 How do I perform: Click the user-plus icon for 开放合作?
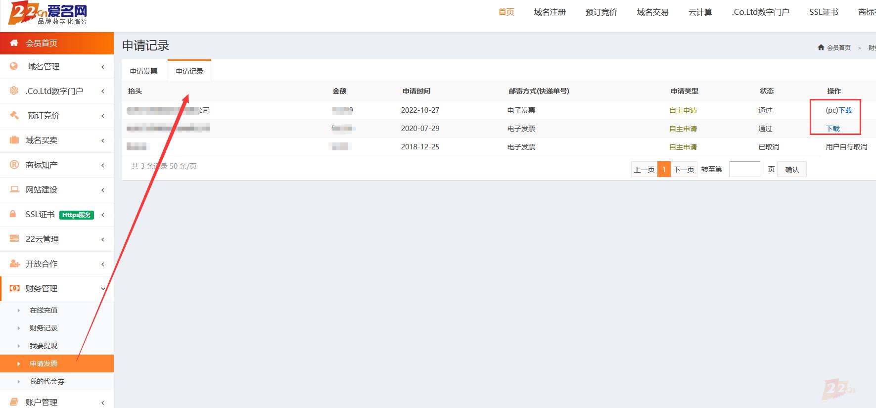tap(14, 264)
